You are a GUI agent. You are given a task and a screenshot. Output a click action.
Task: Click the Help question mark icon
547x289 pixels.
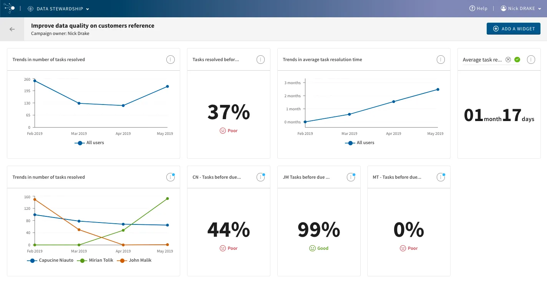(472, 8)
